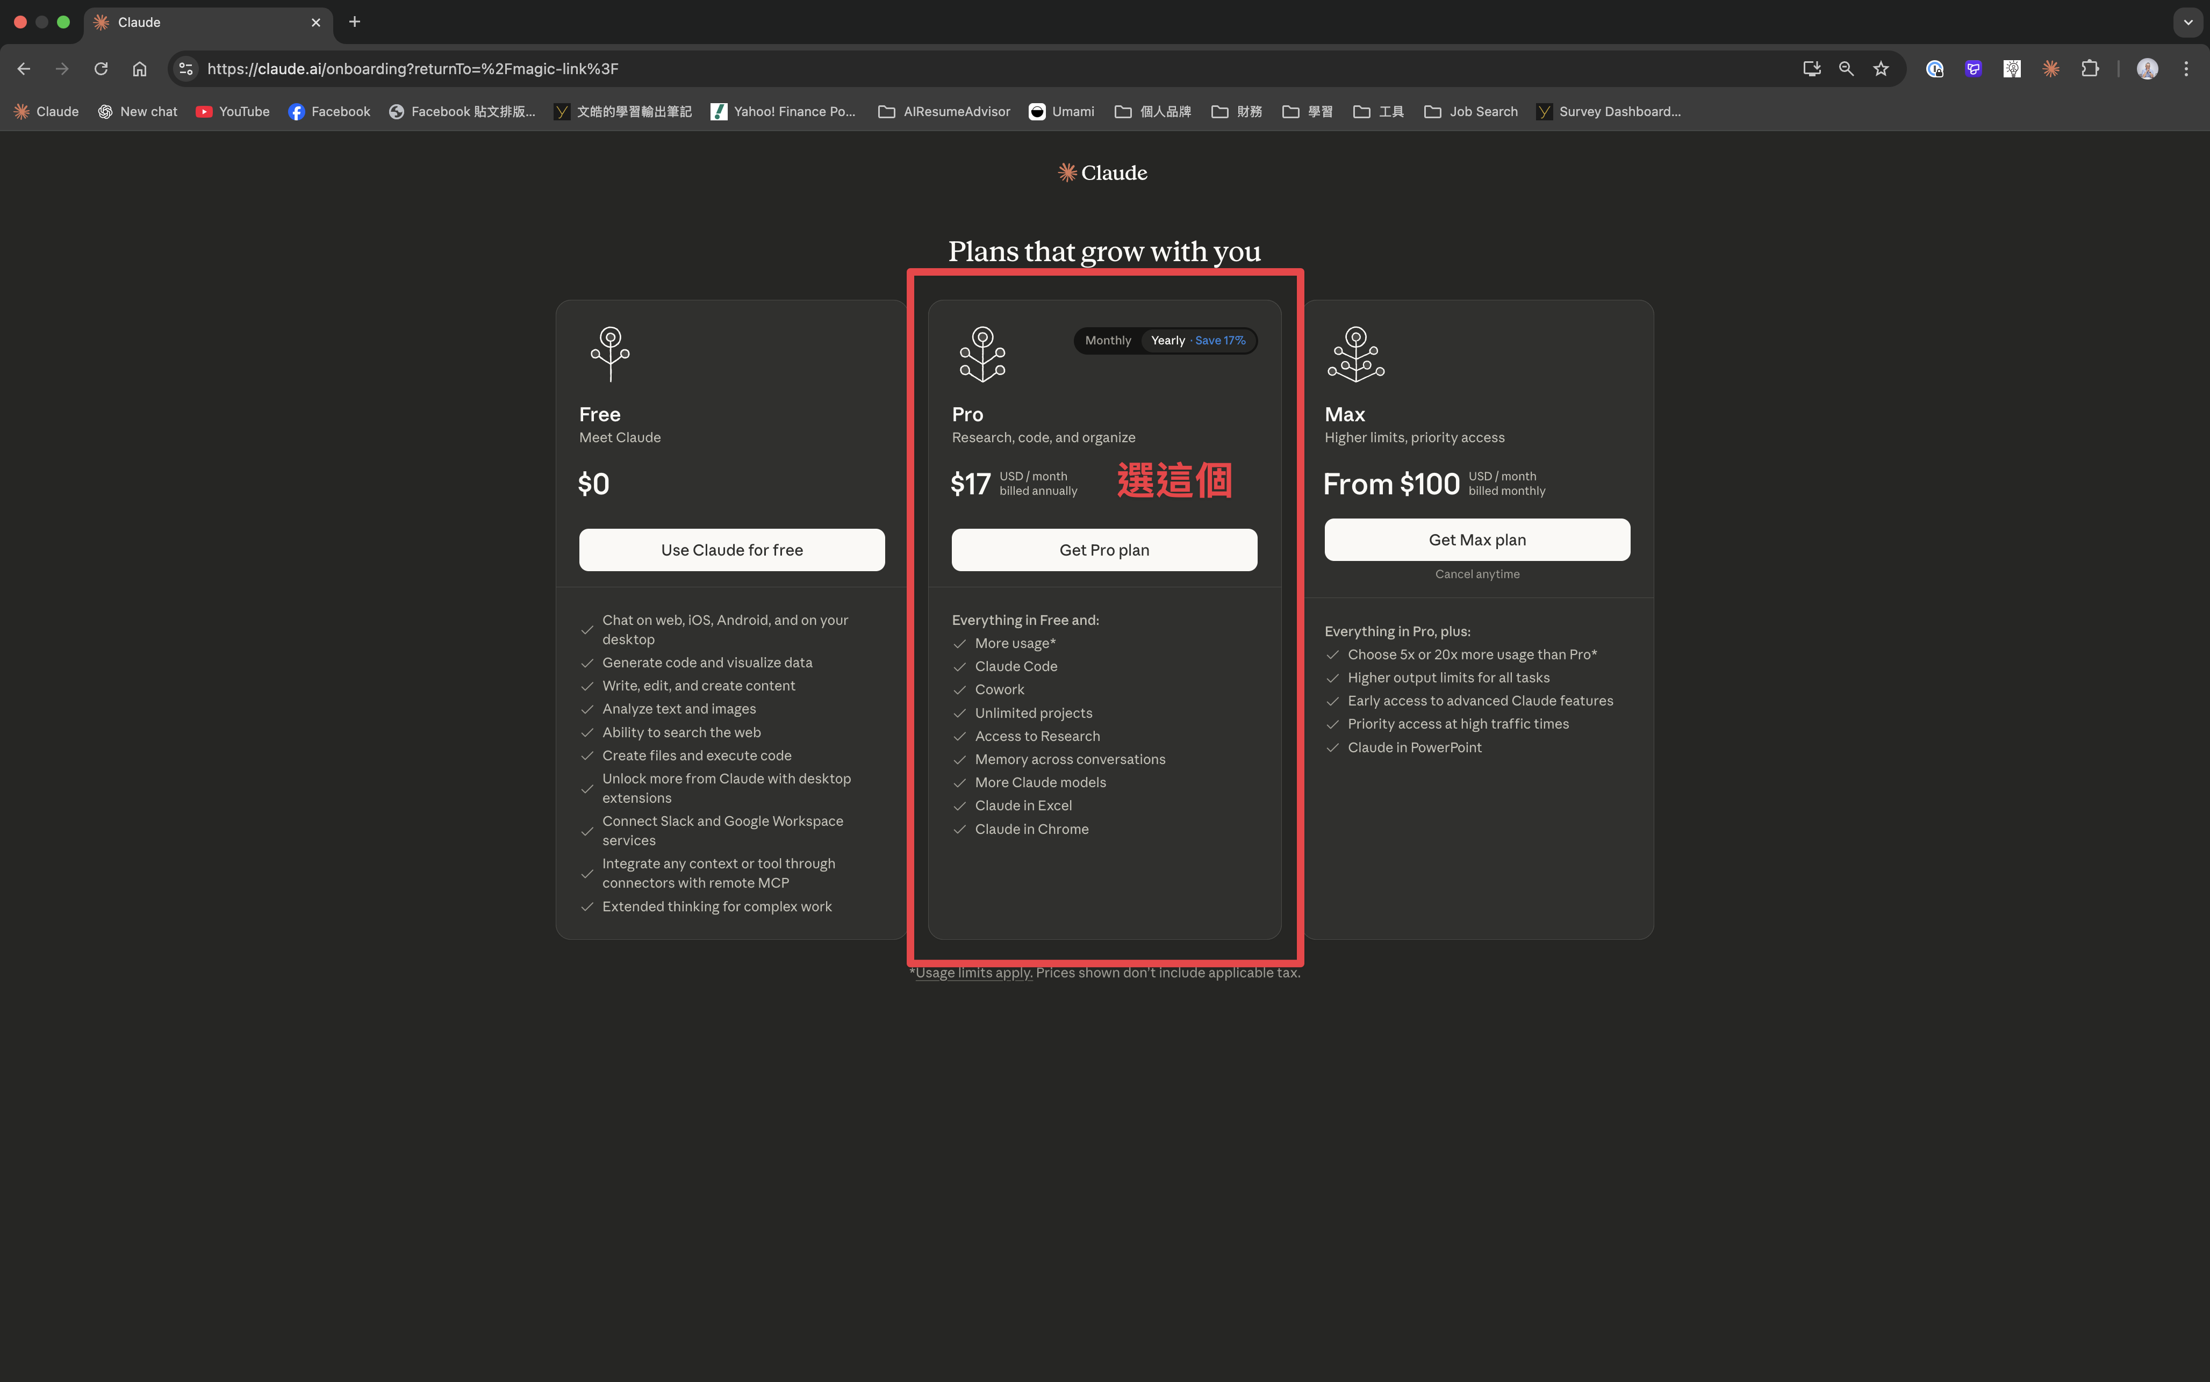The image size is (2210, 1382).
Task: Expand the Job Search bookmark folder
Action: (1472, 112)
